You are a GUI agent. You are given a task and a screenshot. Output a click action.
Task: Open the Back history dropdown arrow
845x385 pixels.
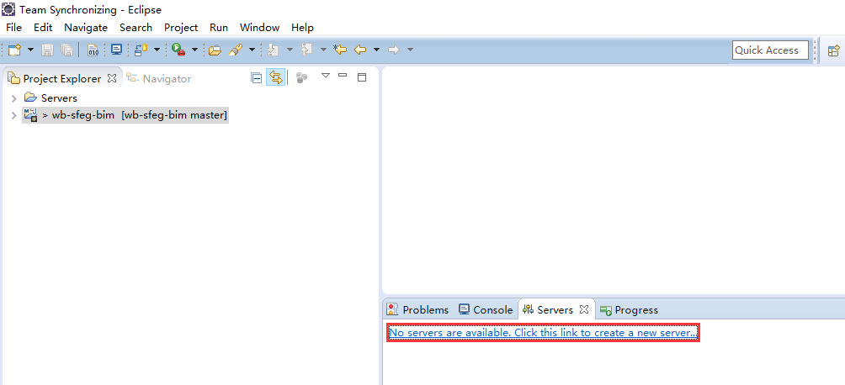(377, 50)
